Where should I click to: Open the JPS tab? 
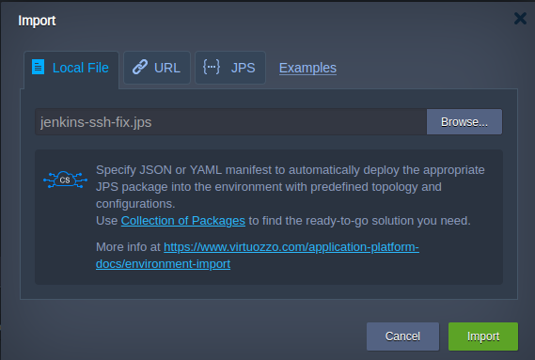tap(230, 68)
